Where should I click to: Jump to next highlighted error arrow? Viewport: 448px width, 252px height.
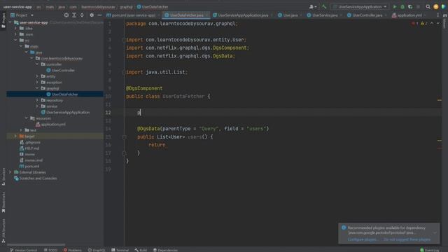[438, 23]
